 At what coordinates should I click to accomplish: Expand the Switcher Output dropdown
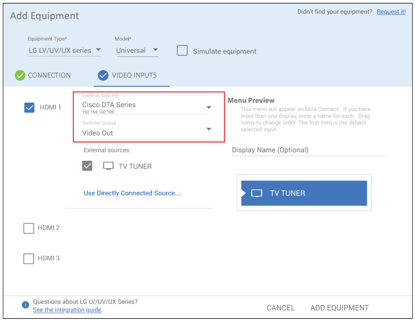(209, 129)
